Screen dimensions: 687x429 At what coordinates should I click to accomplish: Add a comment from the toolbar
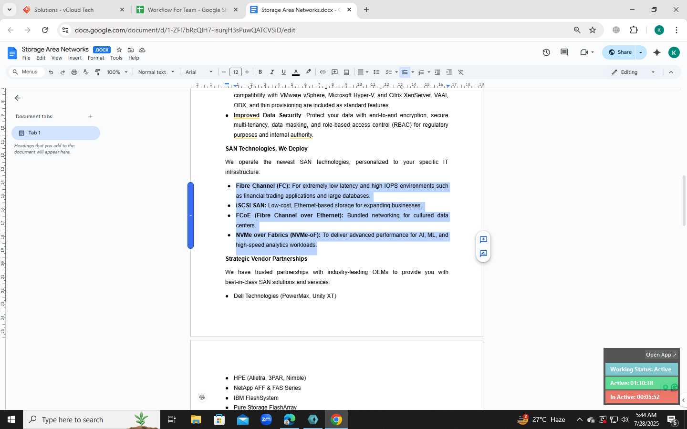(334, 72)
